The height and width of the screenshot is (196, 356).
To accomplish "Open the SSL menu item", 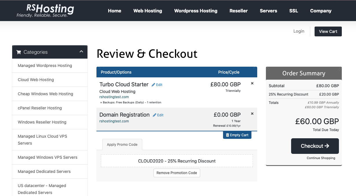I will click(294, 11).
